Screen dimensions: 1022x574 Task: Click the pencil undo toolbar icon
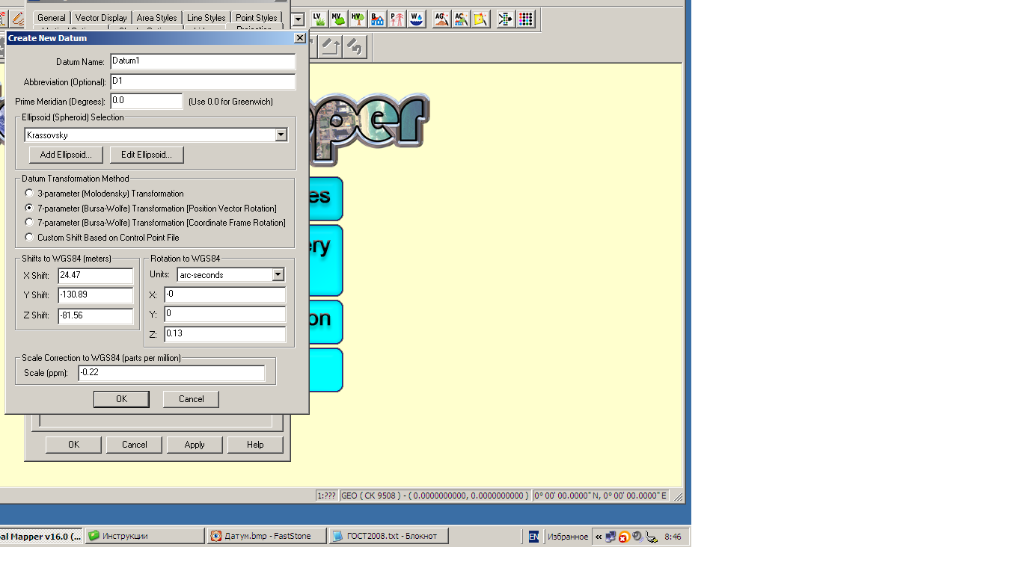[x=355, y=47]
